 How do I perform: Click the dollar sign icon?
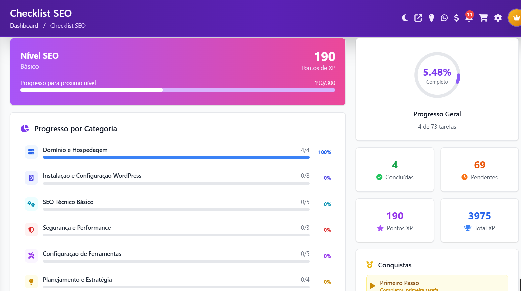coord(456,18)
